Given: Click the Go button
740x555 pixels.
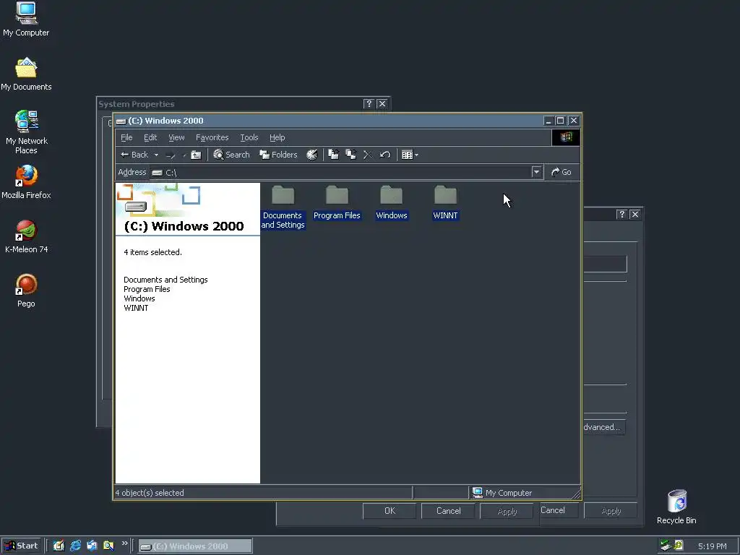Looking at the screenshot, I should (x=561, y=172).
